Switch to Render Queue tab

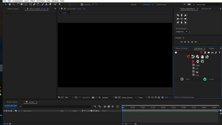coord(12,102)
